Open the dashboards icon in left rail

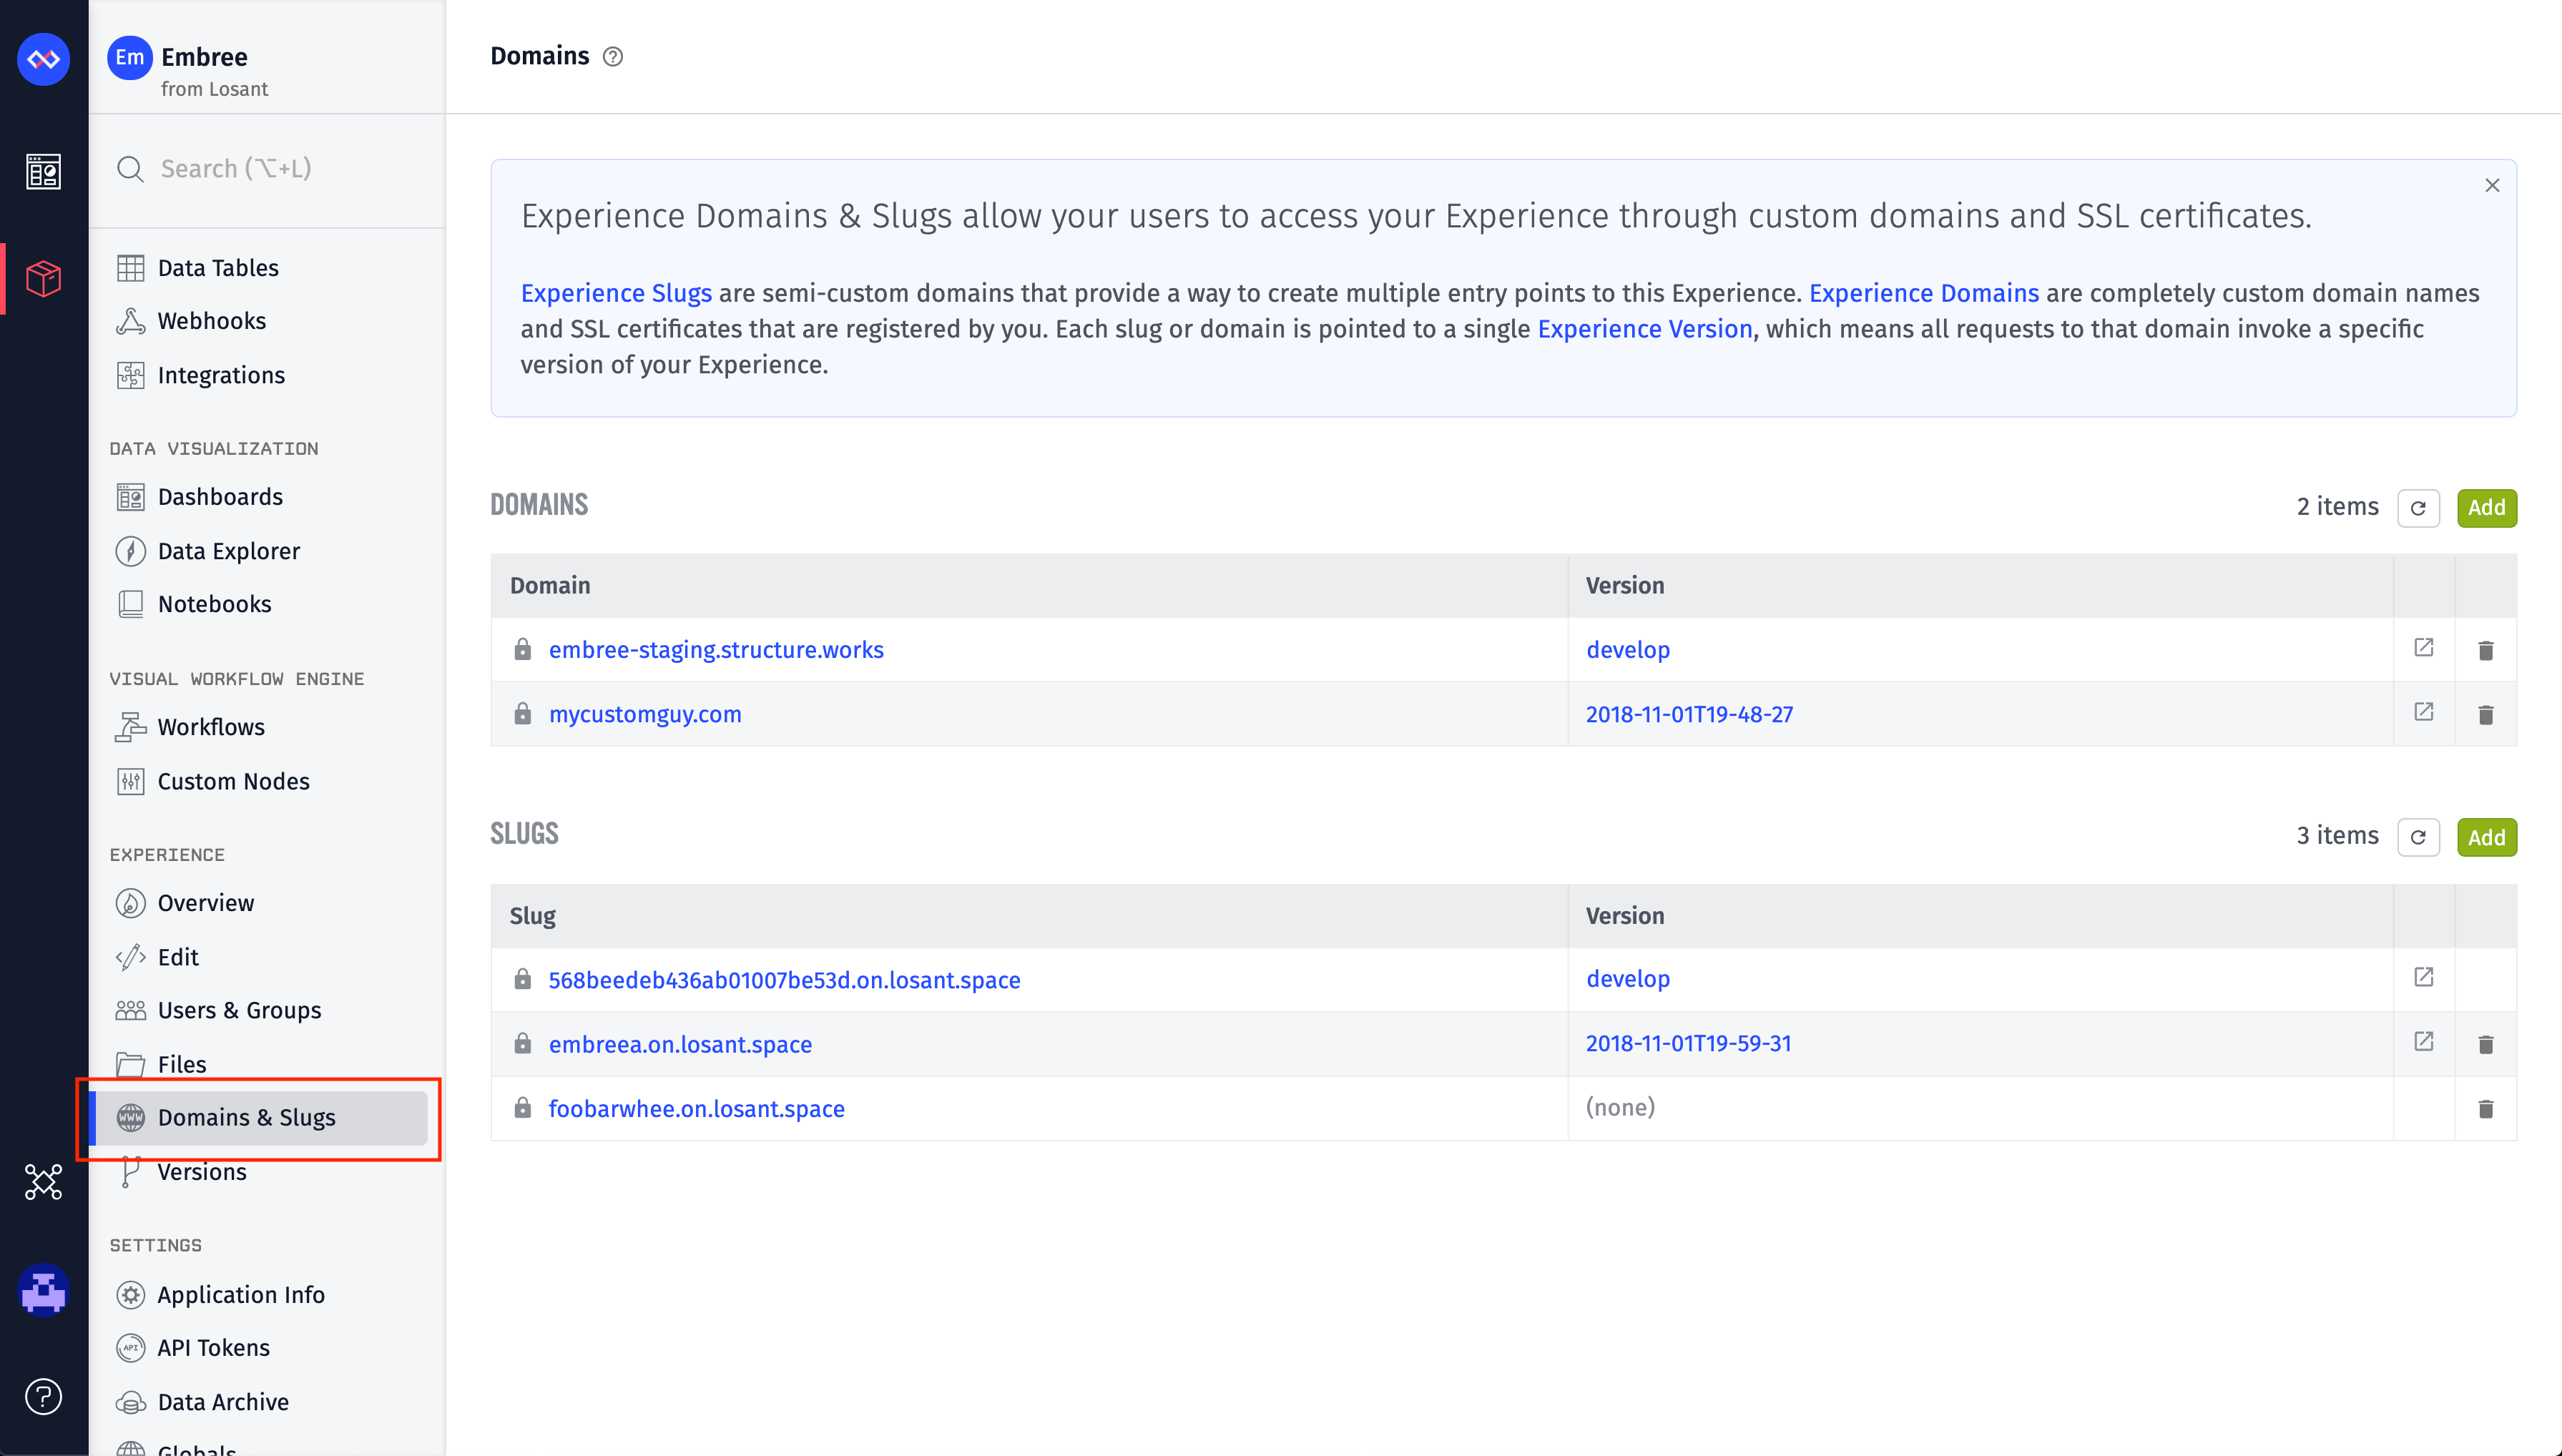tap(43, 172)
